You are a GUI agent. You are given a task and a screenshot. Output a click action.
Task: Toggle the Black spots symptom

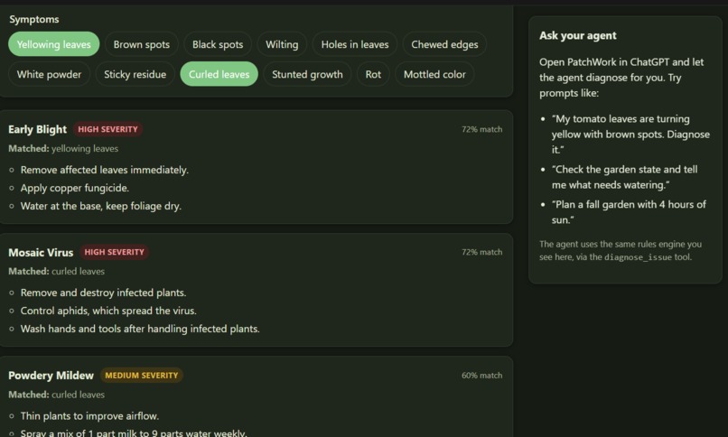(218, 44)
